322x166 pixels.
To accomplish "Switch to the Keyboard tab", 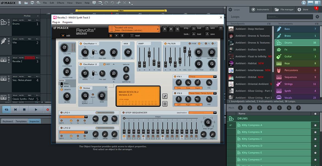I will coord(8,121).
